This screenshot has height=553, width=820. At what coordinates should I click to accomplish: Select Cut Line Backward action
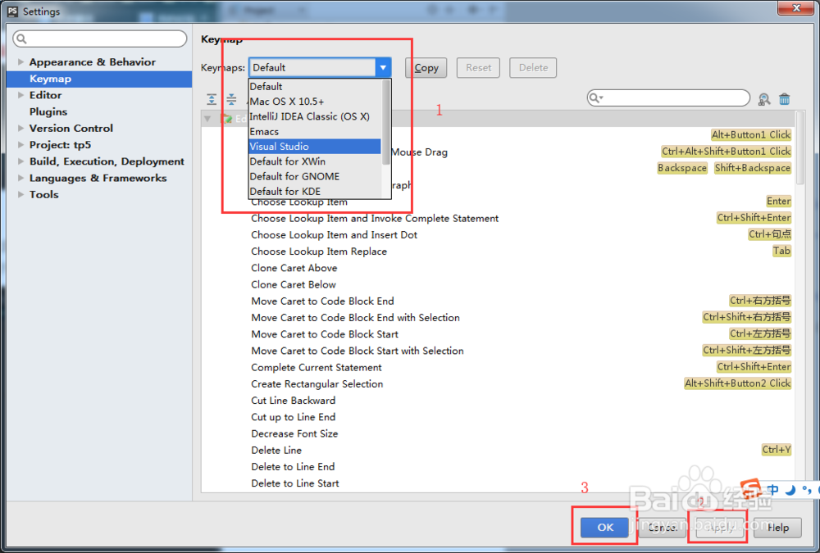(294, 401)
